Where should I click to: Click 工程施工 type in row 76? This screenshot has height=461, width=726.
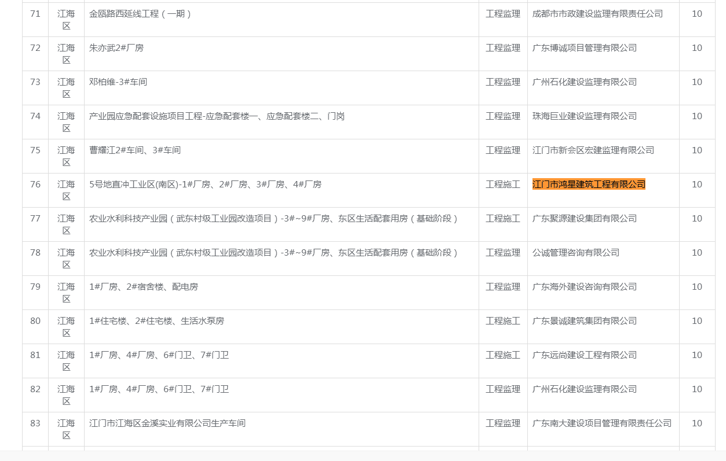pos(503,185)
